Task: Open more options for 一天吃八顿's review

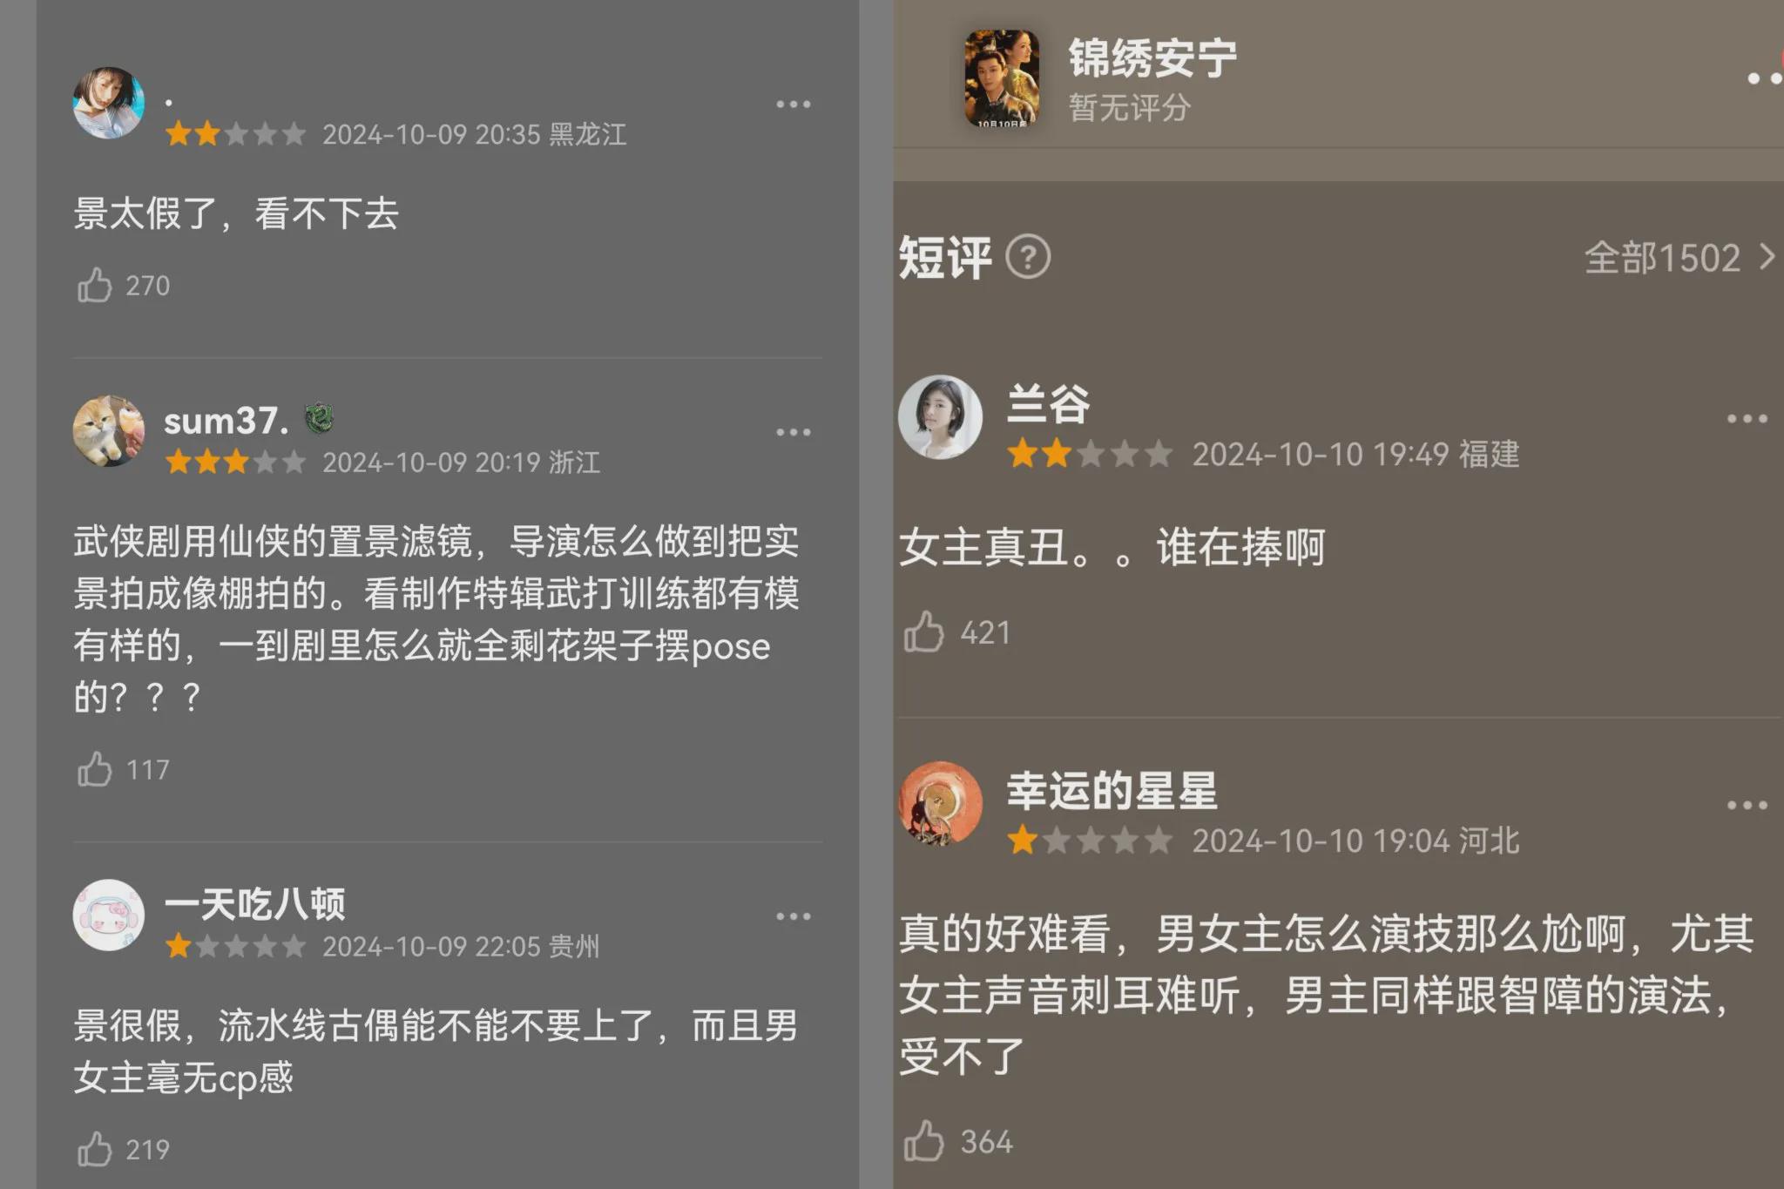Action: click(793, 916)
